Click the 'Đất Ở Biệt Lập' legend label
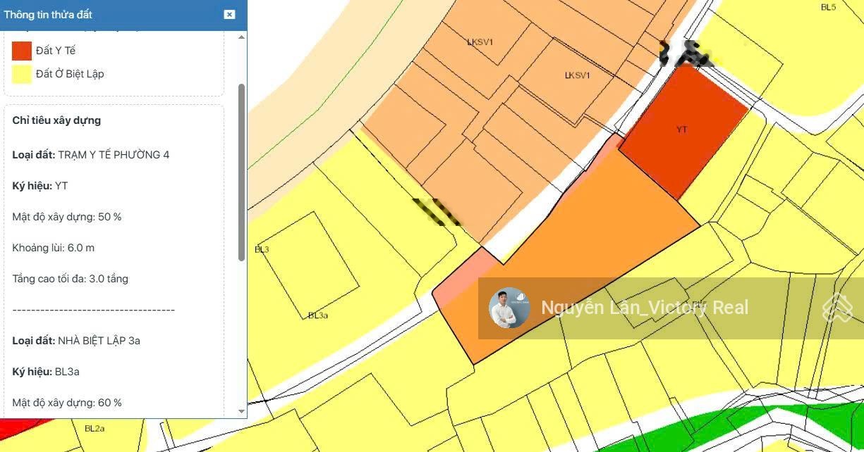This screenshot has height=452, width=864. tap(70, 74)
